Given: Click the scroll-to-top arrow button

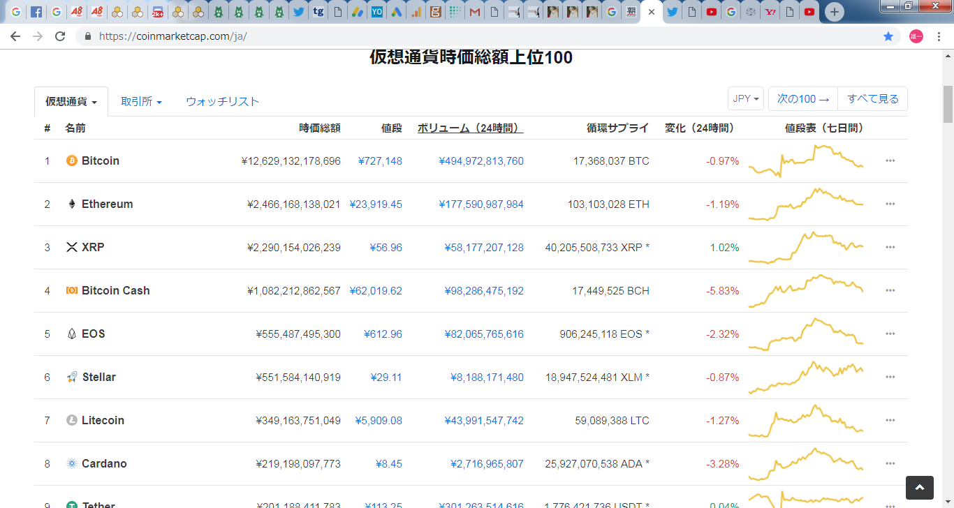Looking at the screenshot, I should click(x=920, y=488).
